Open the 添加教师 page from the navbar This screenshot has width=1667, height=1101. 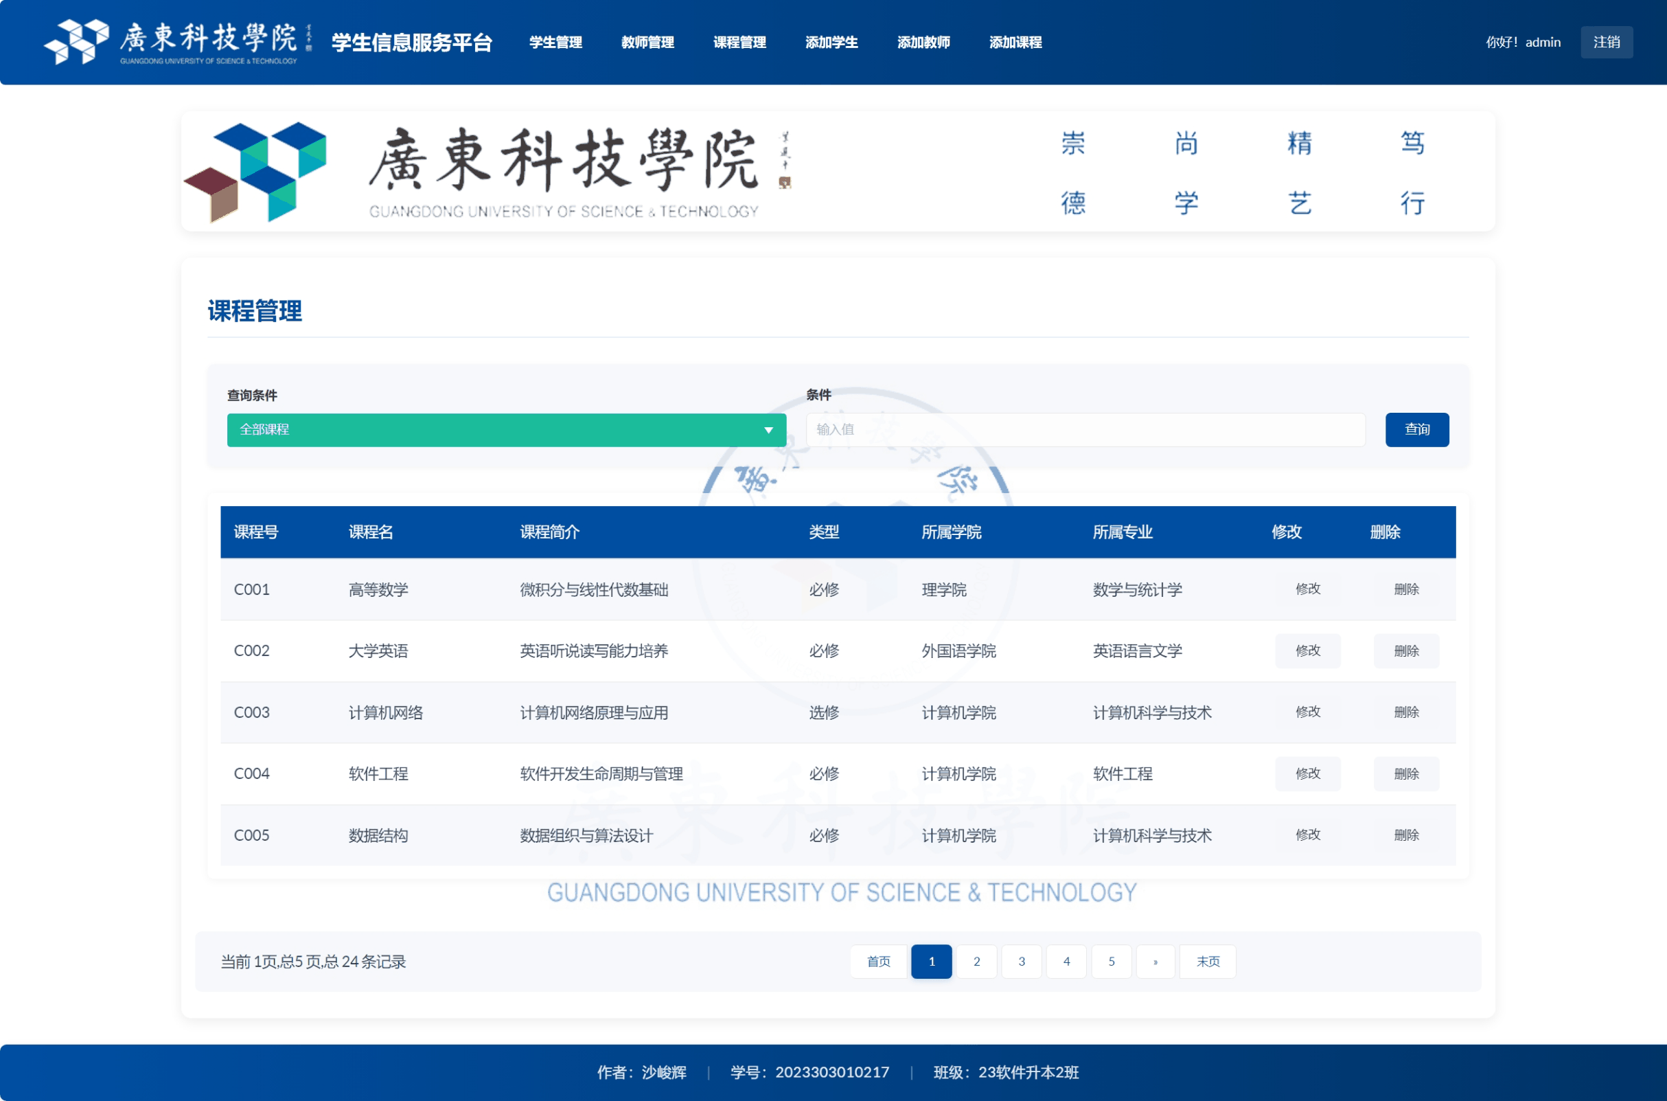[x=923, y=42]
